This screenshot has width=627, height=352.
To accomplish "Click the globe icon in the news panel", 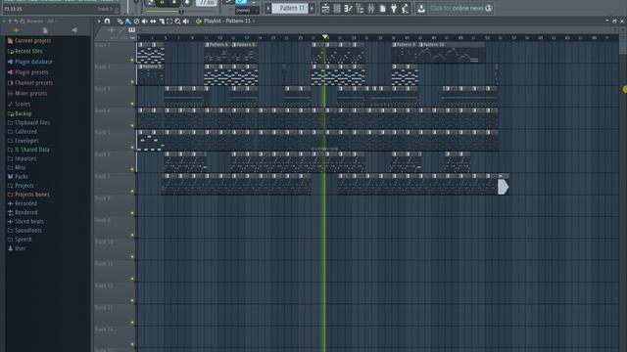I will (488, 8).
